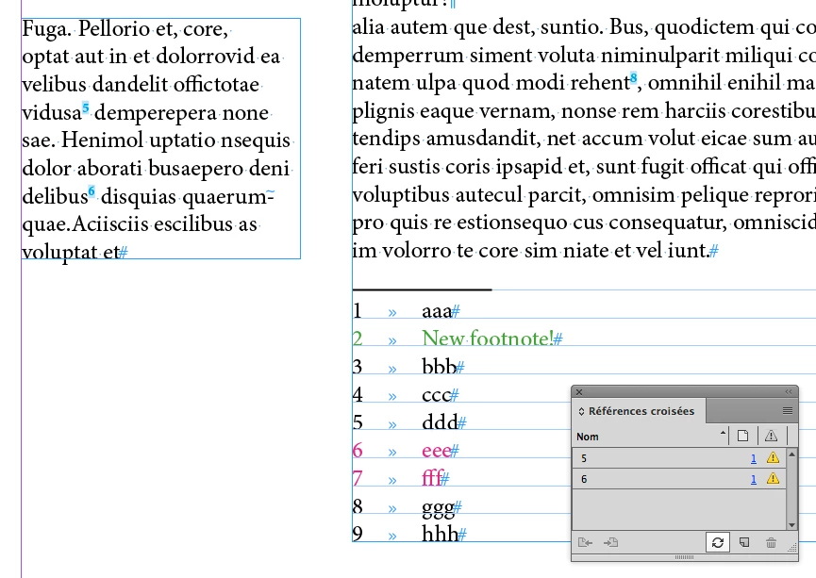
Task: Select cross-reference row named 5
Action: (x=679, y=458)
